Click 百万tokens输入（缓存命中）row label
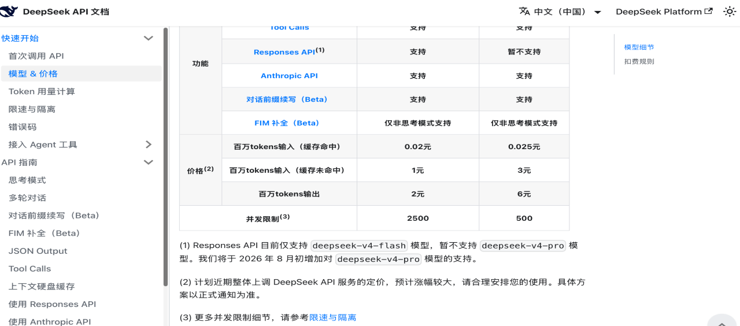 [289, 147]
